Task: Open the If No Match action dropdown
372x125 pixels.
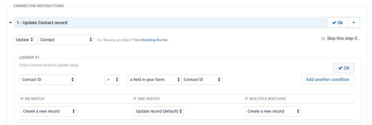Action: [x=48, y=111]
